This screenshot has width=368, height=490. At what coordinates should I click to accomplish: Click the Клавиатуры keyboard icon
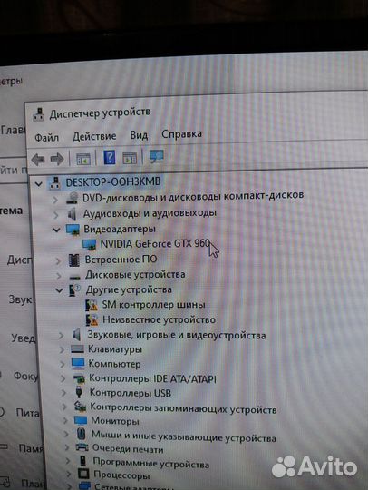[x=77, y=349]
